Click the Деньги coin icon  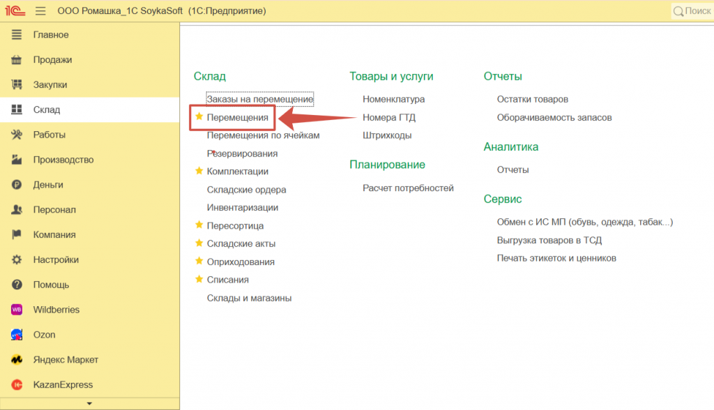click(17, 185)
